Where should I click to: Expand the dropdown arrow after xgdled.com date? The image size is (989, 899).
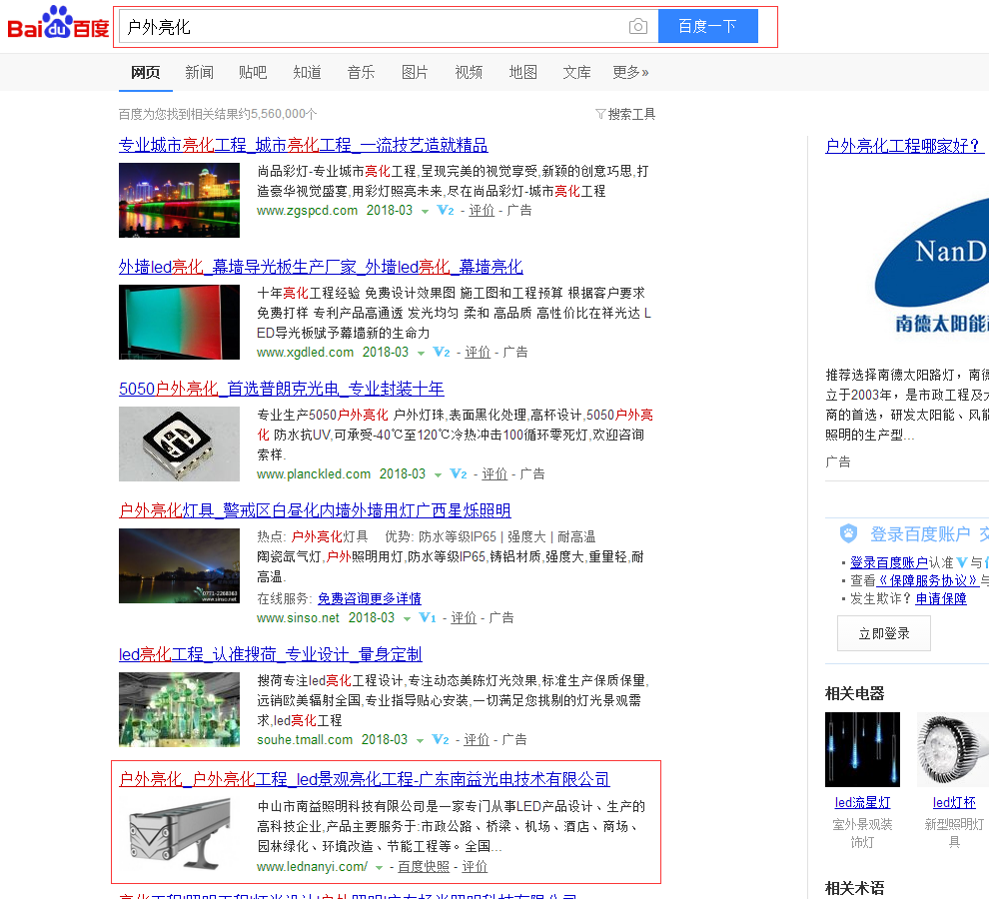point(421,354)
